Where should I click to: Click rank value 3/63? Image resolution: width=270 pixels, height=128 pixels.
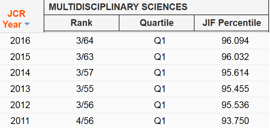click(85, 57)
